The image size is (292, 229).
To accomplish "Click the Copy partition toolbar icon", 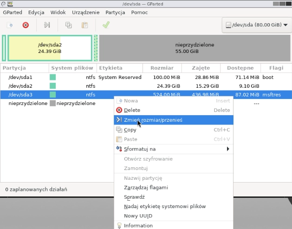I will [69, 25].
